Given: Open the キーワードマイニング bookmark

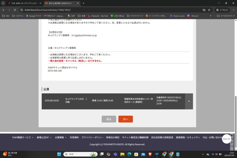Looking at the screenshot, I should point(156,16).
